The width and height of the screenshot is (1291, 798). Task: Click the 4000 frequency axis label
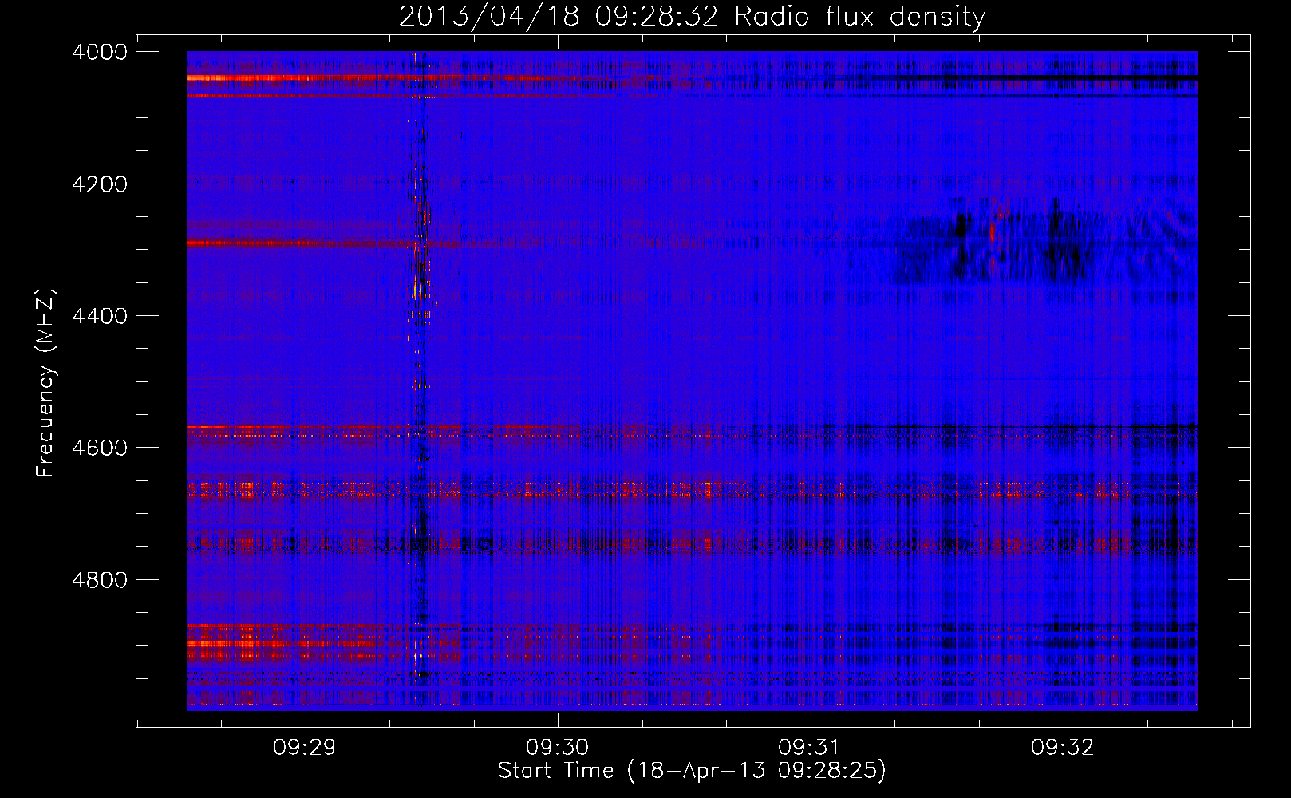(x=99, y=52)
